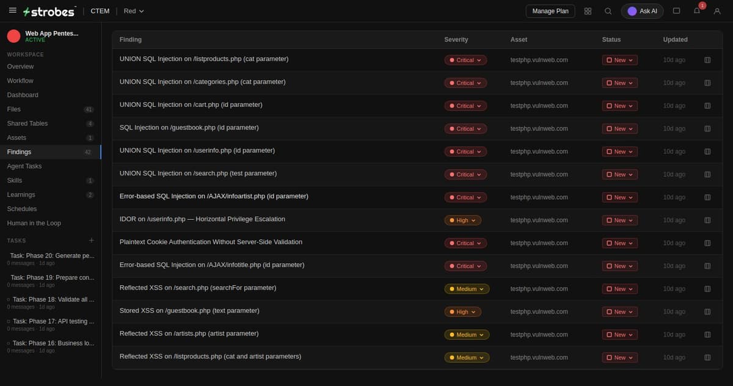Viewport: 733px width, 386px height.
Task: Open side panel icon for cart.php row
Action: pyautogui.click(x=707, y=106)
